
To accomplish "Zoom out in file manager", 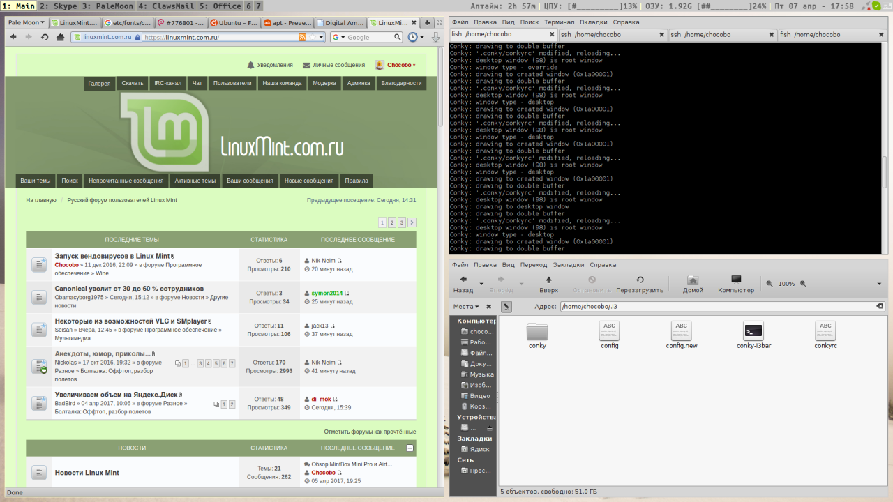I will (770, 284).
